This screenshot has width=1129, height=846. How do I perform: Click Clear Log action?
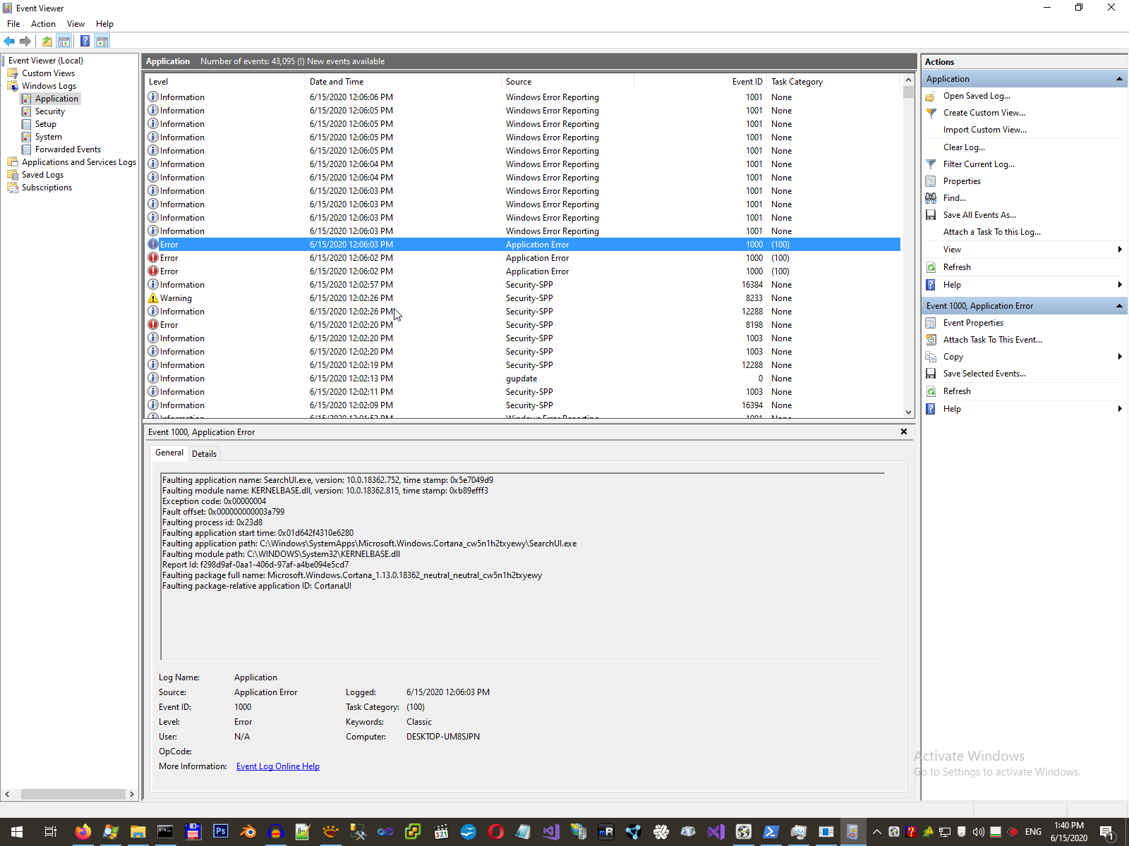coord(964,147)
